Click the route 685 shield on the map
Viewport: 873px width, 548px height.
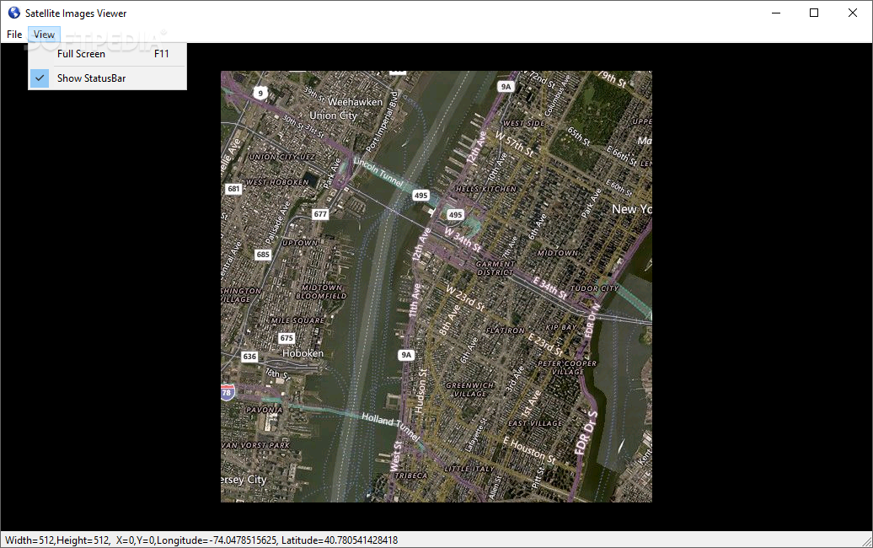point(263,255)
